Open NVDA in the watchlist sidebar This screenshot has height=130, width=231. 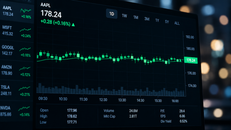16,111
